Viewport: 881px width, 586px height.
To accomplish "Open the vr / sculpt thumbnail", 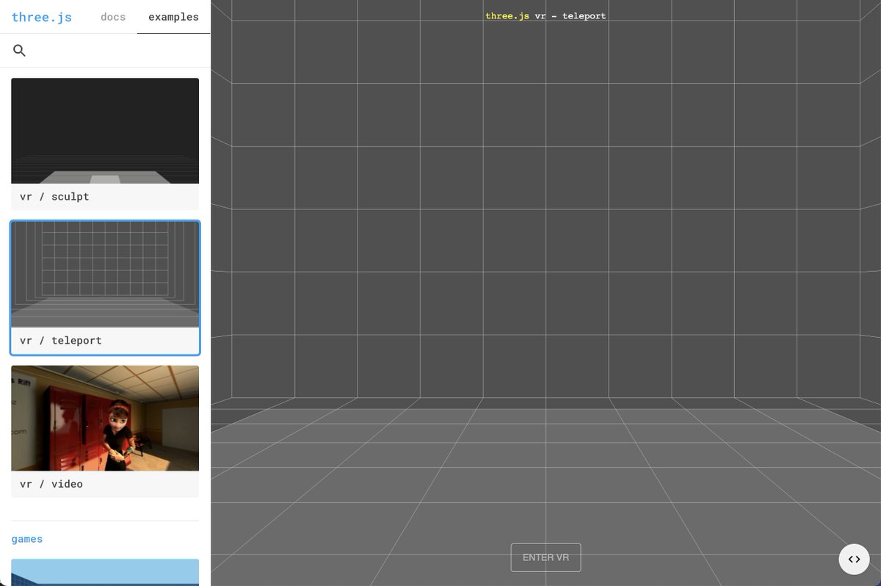I will coord(105,131).
